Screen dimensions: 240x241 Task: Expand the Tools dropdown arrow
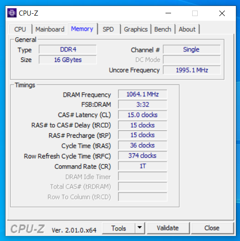[140, 228]
